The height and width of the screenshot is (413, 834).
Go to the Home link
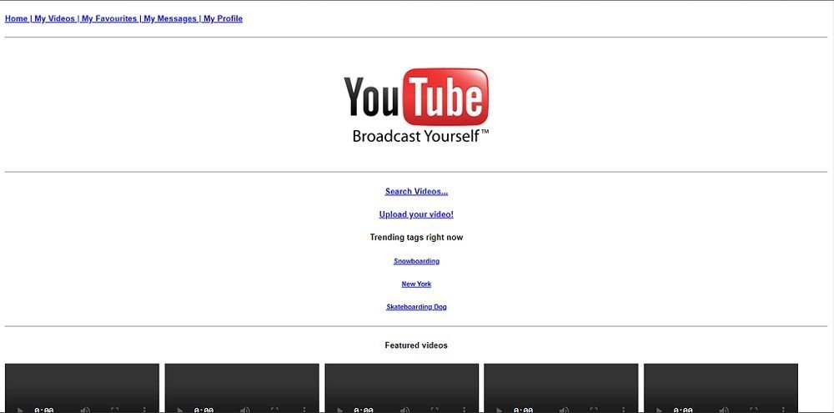(x=17, y=18)
